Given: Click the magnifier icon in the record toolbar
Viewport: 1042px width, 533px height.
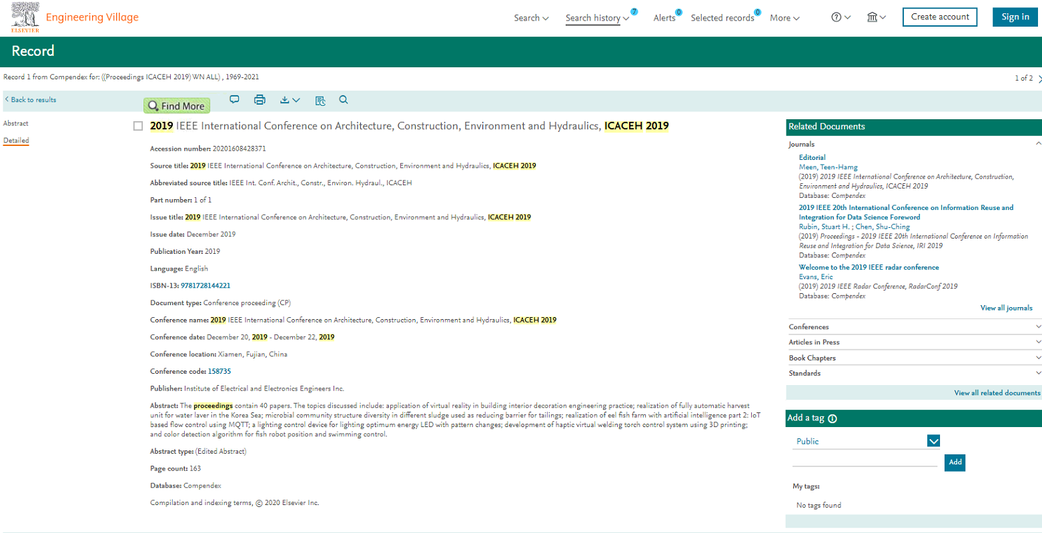Looking at the screenshot, I should coord(344,100).
